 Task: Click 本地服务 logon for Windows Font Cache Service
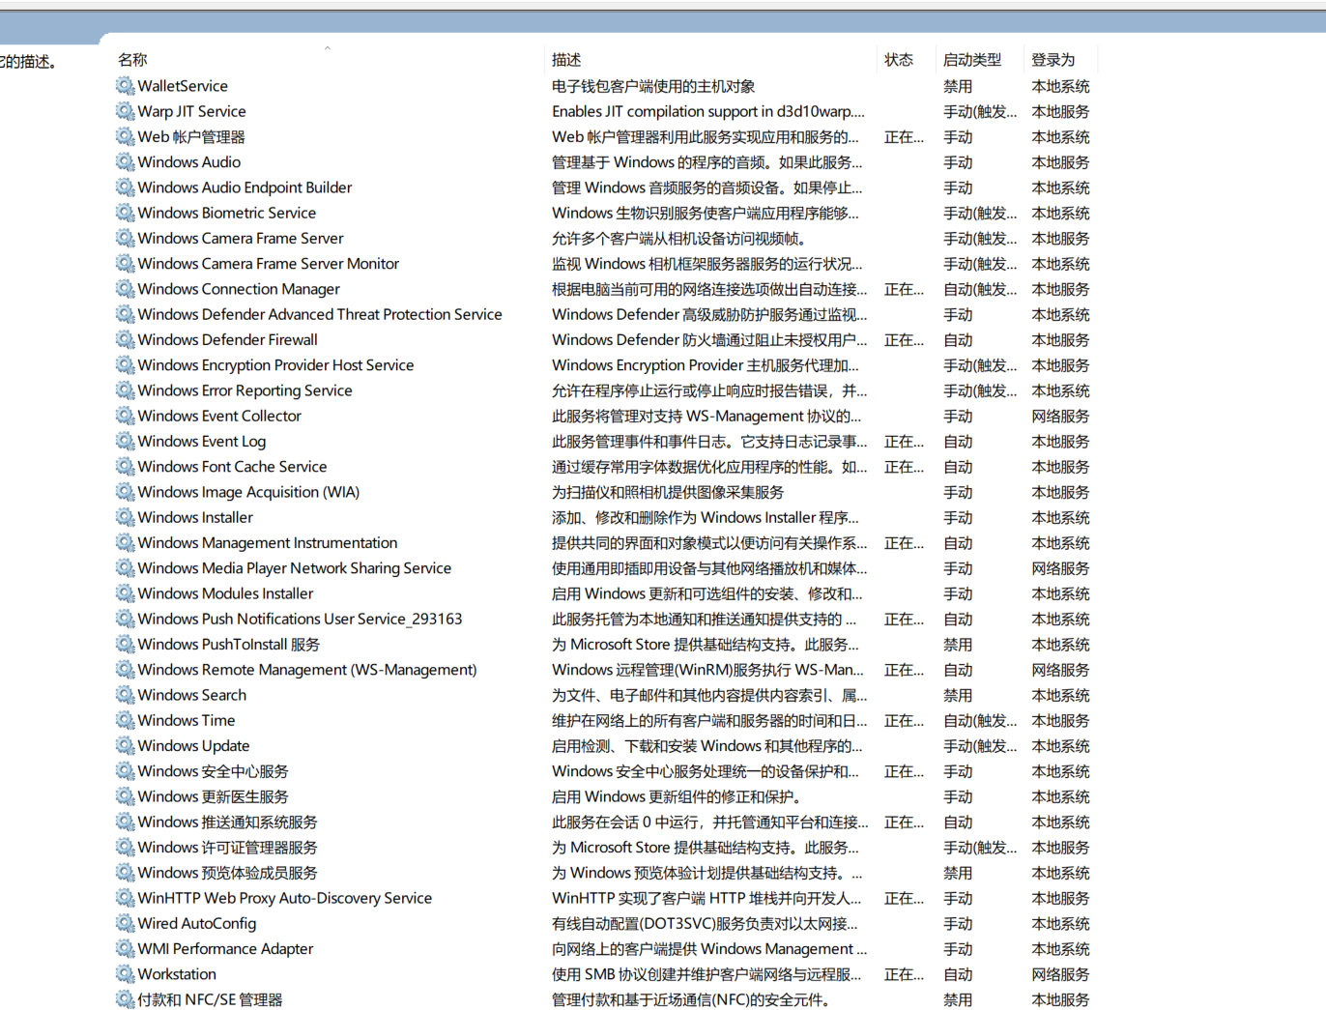tap(1060, 467)
